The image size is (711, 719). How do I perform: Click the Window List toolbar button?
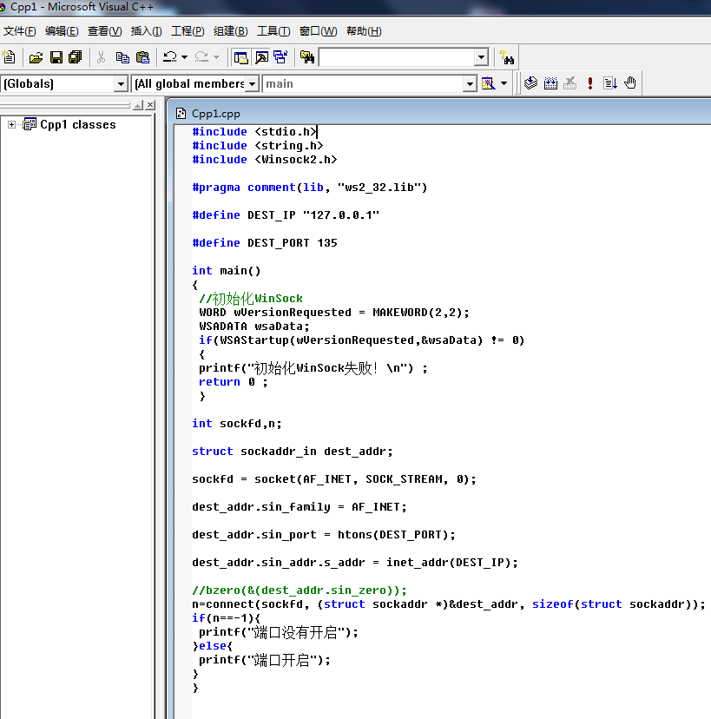coord(280,57)
